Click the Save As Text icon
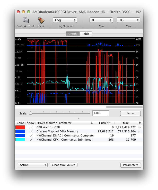Image resolution: width=158 pixels, height=190 pixels. pos(26,20)
